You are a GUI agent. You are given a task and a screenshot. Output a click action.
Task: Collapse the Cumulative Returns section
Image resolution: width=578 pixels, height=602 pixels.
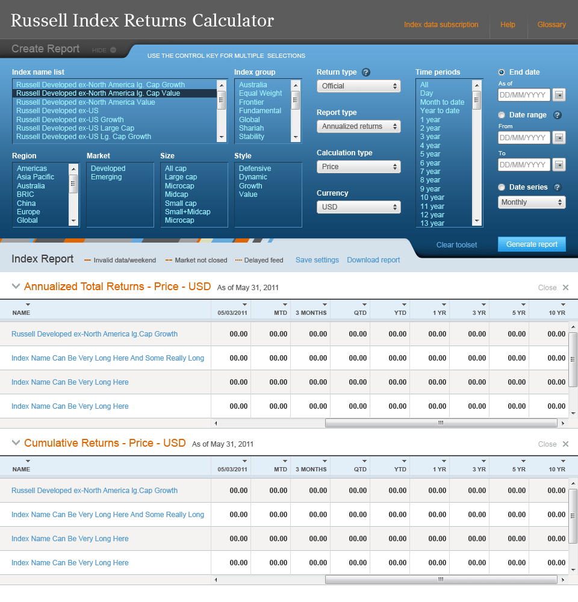coord(14,443)
